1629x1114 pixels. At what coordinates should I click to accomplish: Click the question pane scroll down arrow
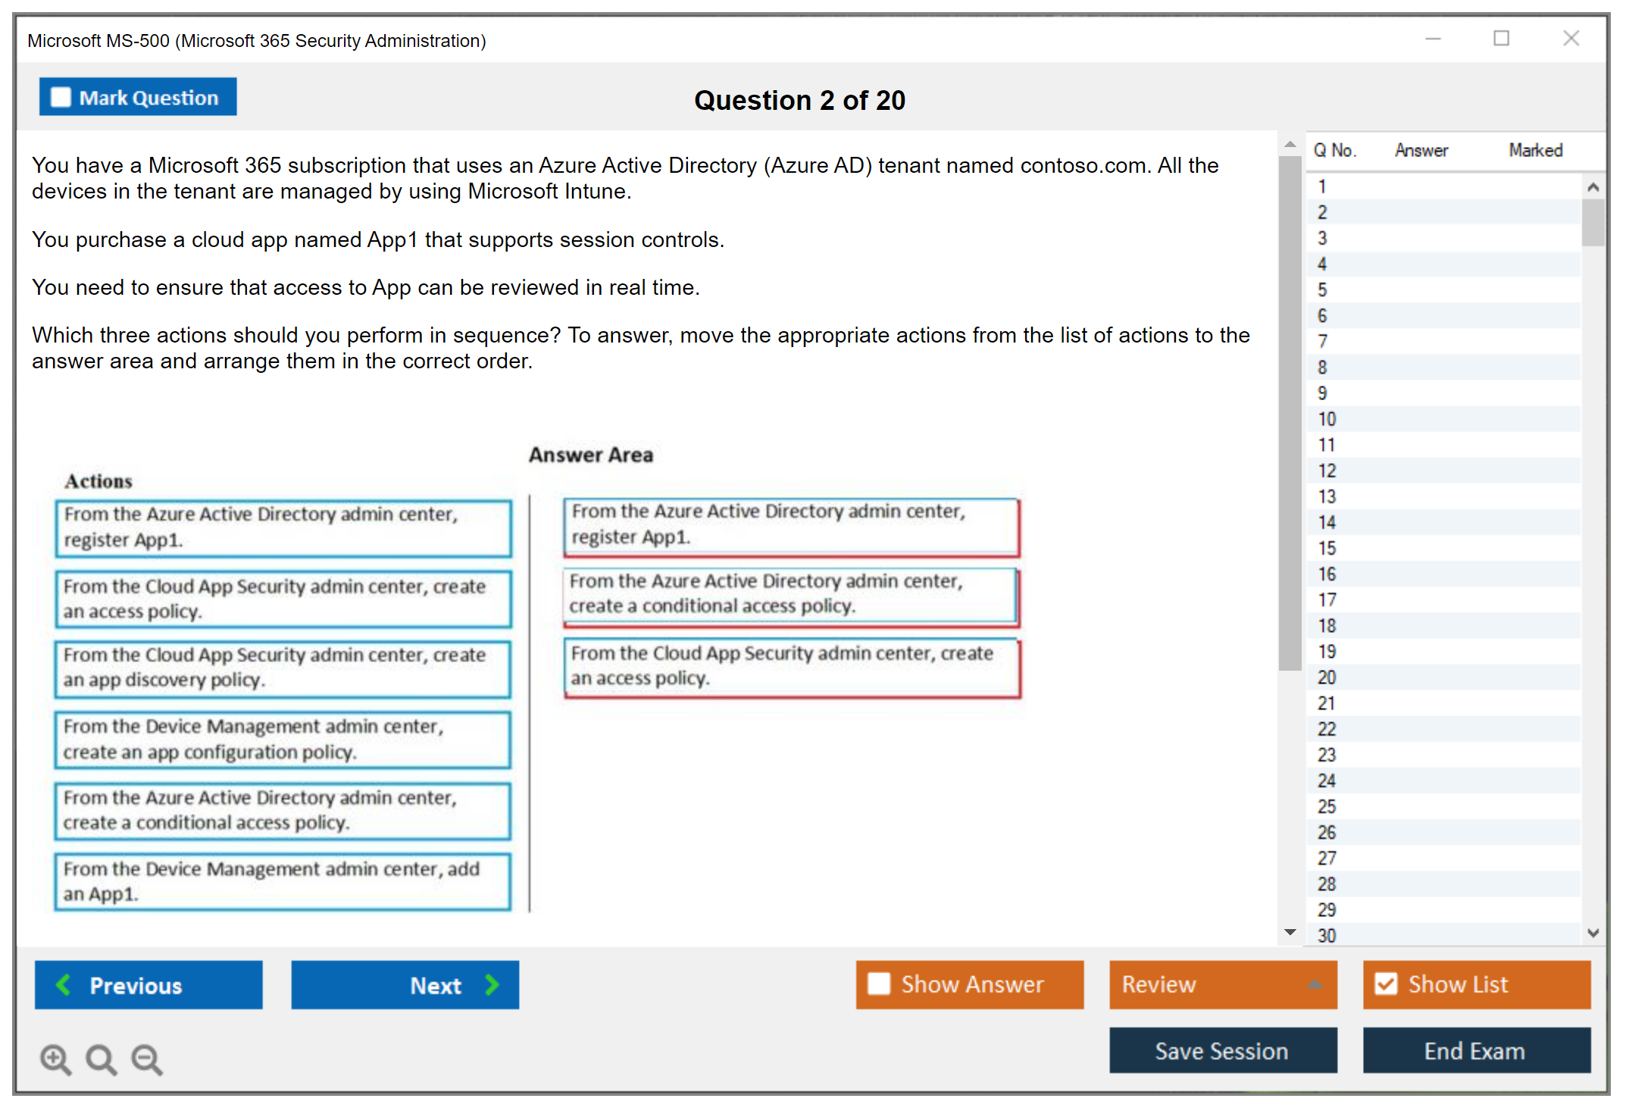pyautogui.click(x=1290, y=932)
